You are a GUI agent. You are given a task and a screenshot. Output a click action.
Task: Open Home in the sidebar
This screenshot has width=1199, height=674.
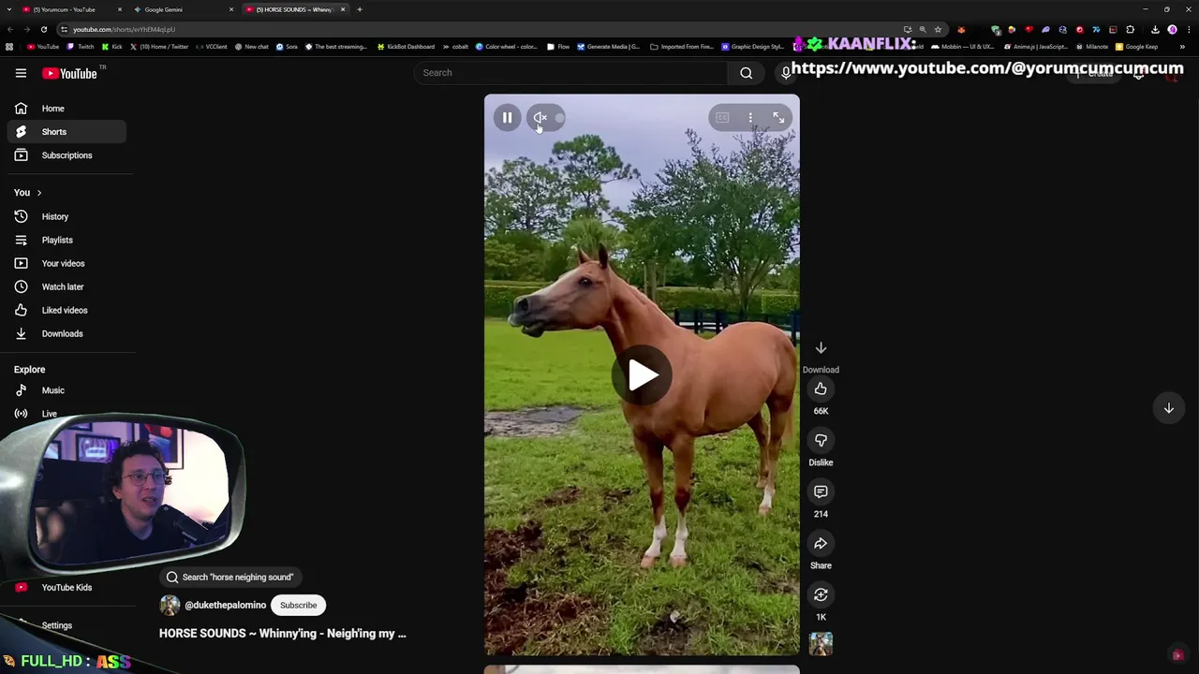pos(66,109)
